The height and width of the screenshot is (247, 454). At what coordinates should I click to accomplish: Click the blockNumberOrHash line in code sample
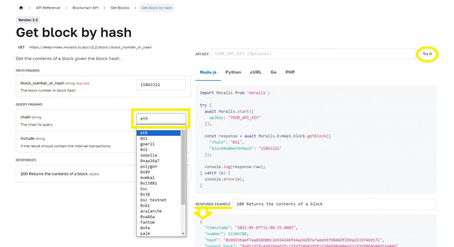(x=245, y=149)
